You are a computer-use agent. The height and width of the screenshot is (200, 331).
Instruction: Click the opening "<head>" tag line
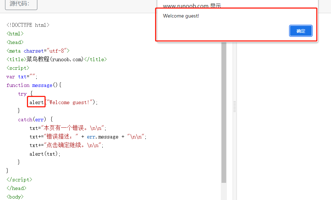[15, 42]
